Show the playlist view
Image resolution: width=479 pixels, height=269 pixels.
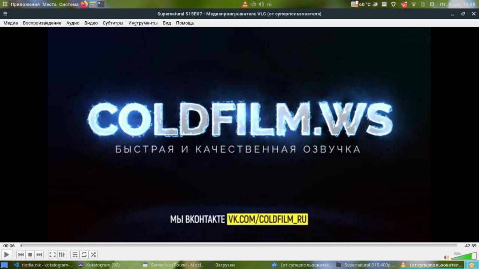click(75, 255)
